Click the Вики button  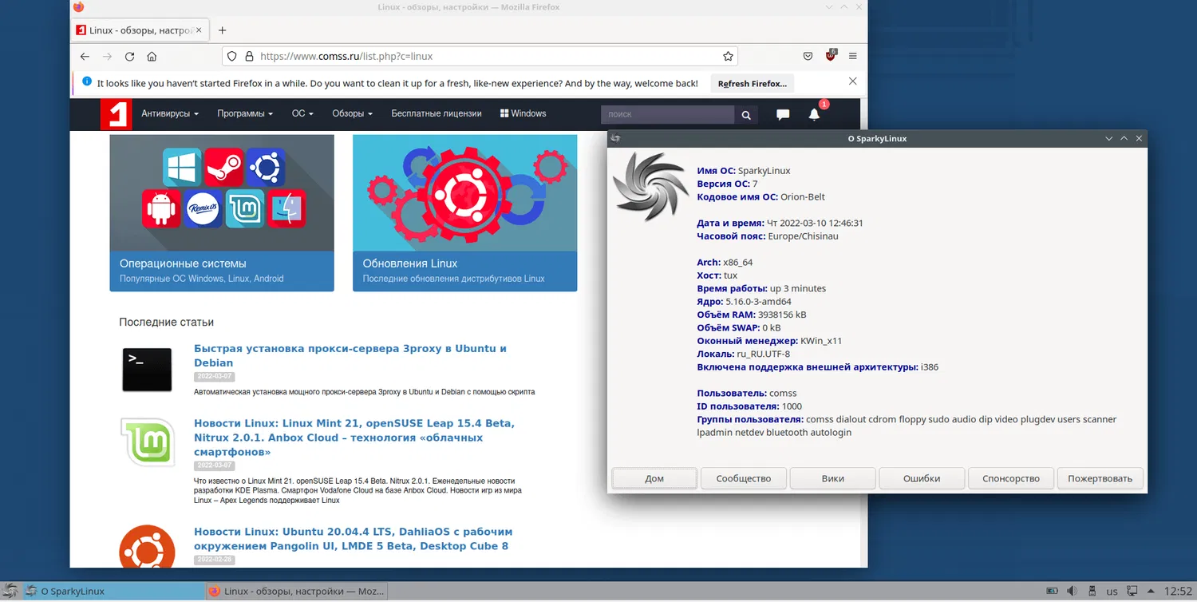click(832, 478)
